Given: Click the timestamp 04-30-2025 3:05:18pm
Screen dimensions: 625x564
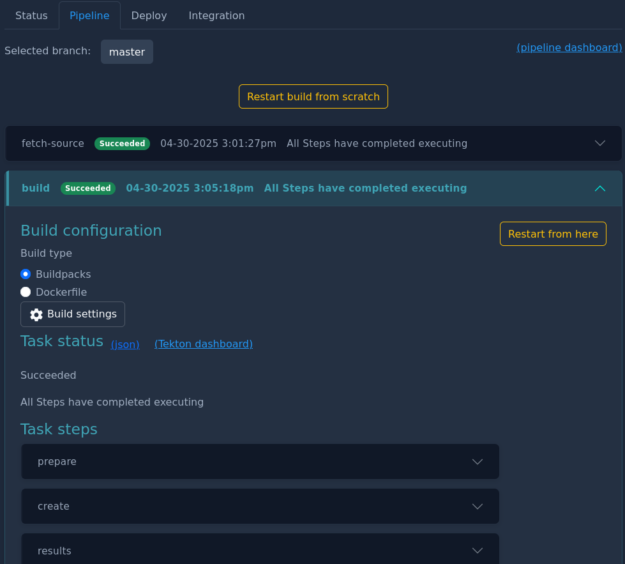Looking at the screenshot, I should click(x=190, y=188).
